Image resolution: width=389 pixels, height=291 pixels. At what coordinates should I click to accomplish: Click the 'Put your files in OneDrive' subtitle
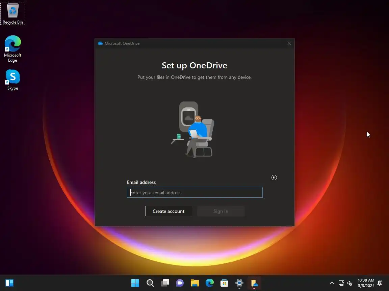(x=194, y=77)
